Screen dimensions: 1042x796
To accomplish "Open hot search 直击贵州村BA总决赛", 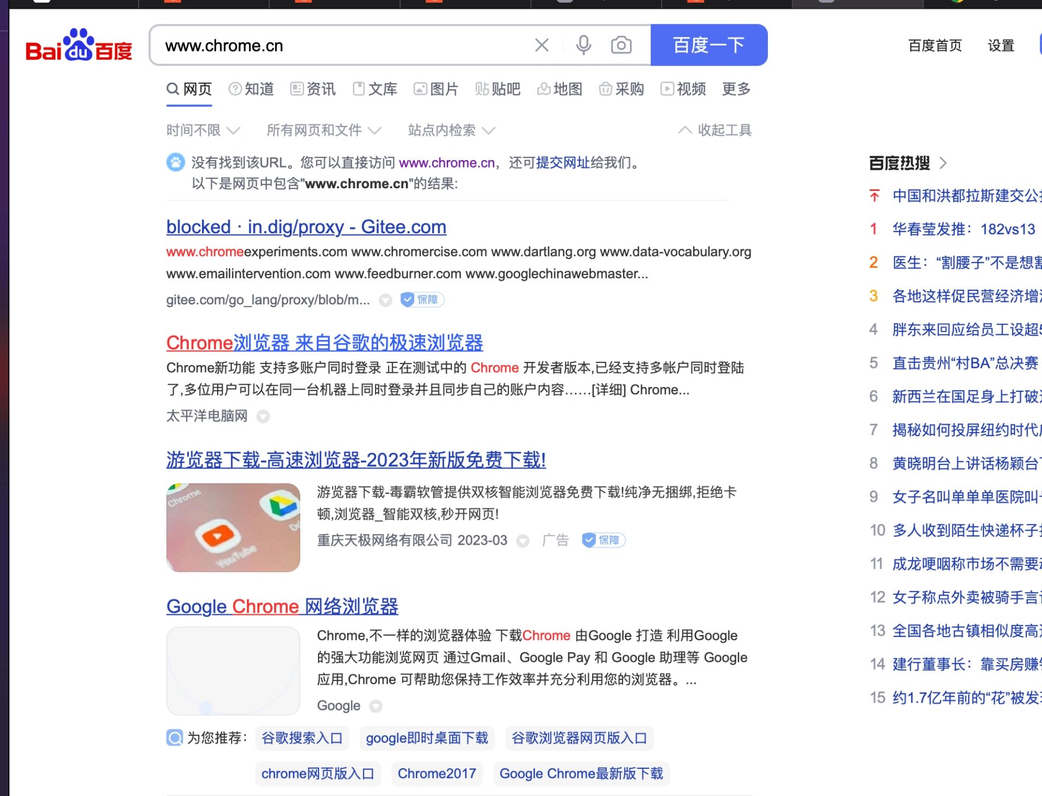I will (965, 363).
